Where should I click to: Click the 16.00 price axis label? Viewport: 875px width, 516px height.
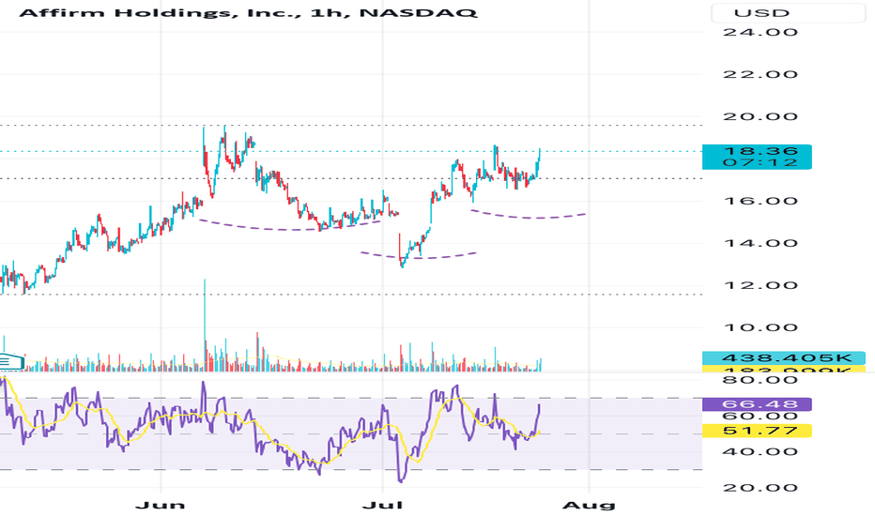click(x=760, y=202)
